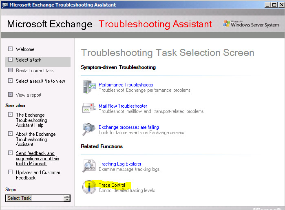
Task: Click the square bullet beside Select a task
Action: [x=10, y=60]
